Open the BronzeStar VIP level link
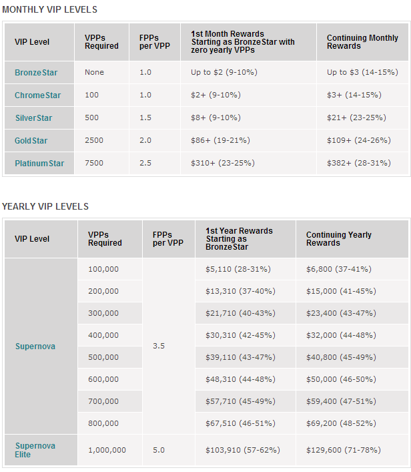Screen dimensions: 411x472 [x=36, y=73]
